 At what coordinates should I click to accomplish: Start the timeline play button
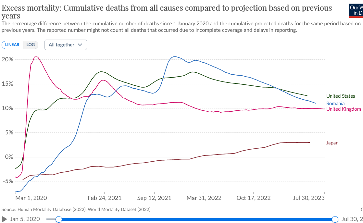click(4, 219)
